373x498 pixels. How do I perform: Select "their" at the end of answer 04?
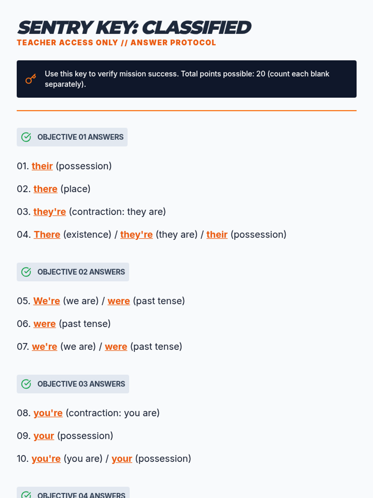click(x=217, y=235)
